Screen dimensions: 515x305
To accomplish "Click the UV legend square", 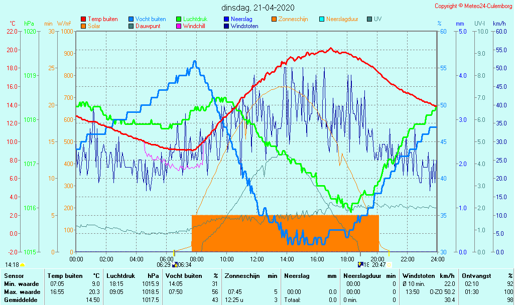I will coord(370,19).
